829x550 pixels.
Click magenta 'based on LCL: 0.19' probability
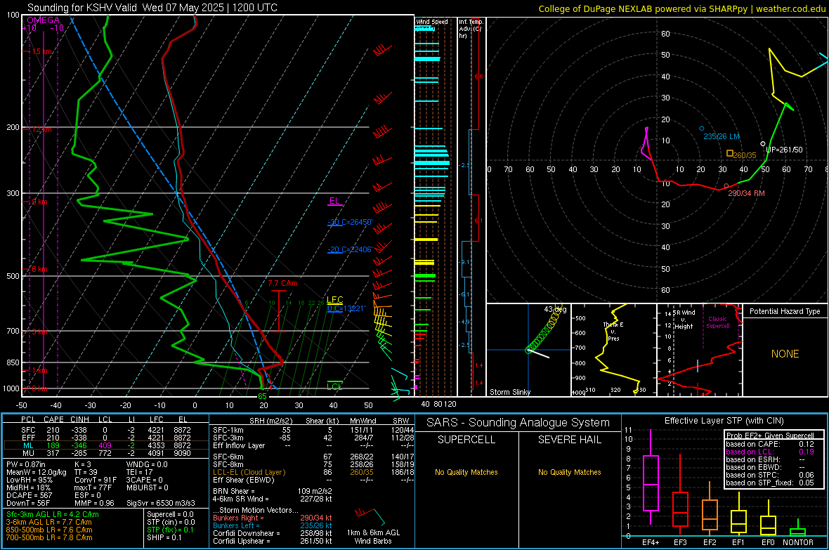click(770, 452)
